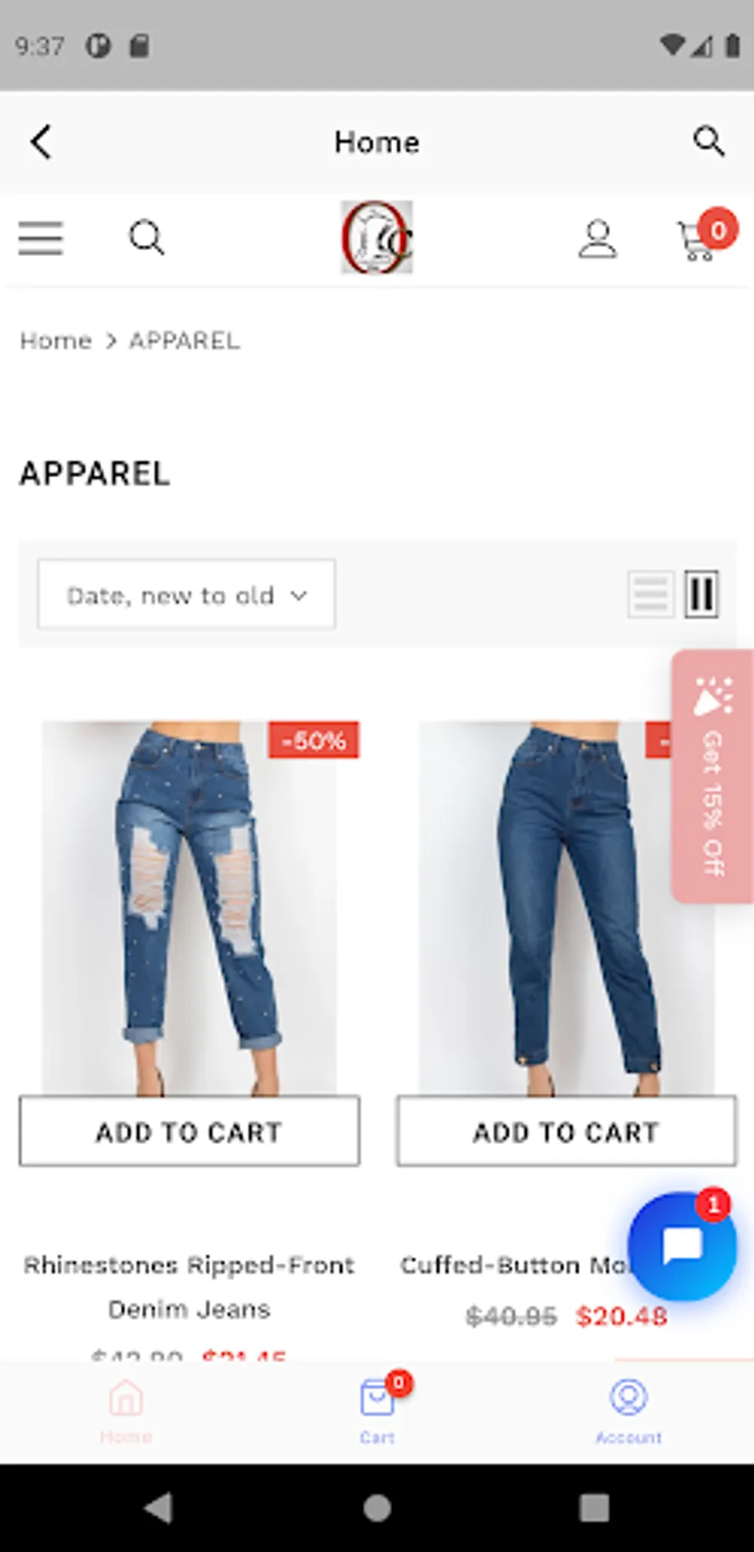Open the 'Get 15% Off' side banner
This screenshot has width=754, height=1552.
tap(712, 776)
